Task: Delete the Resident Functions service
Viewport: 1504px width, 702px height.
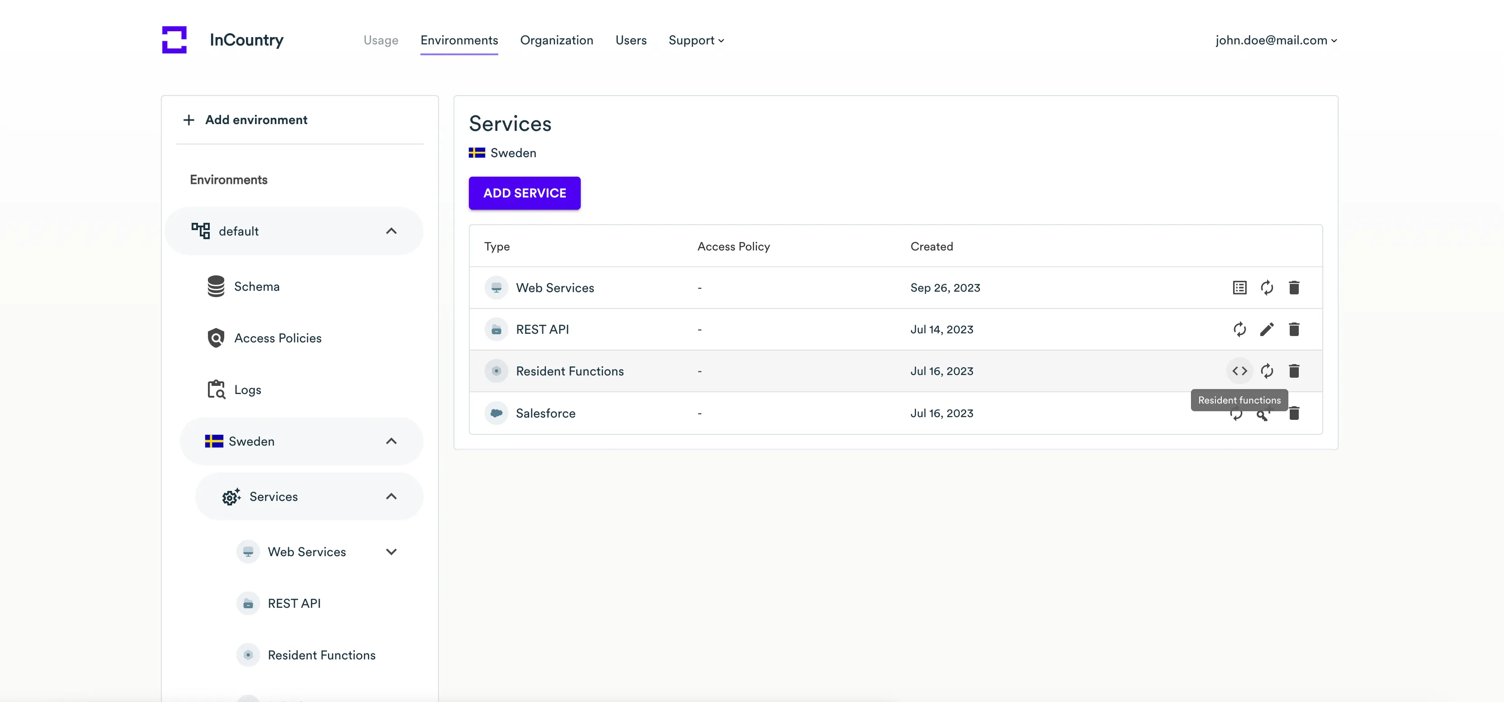Action: coord(1294,371)
